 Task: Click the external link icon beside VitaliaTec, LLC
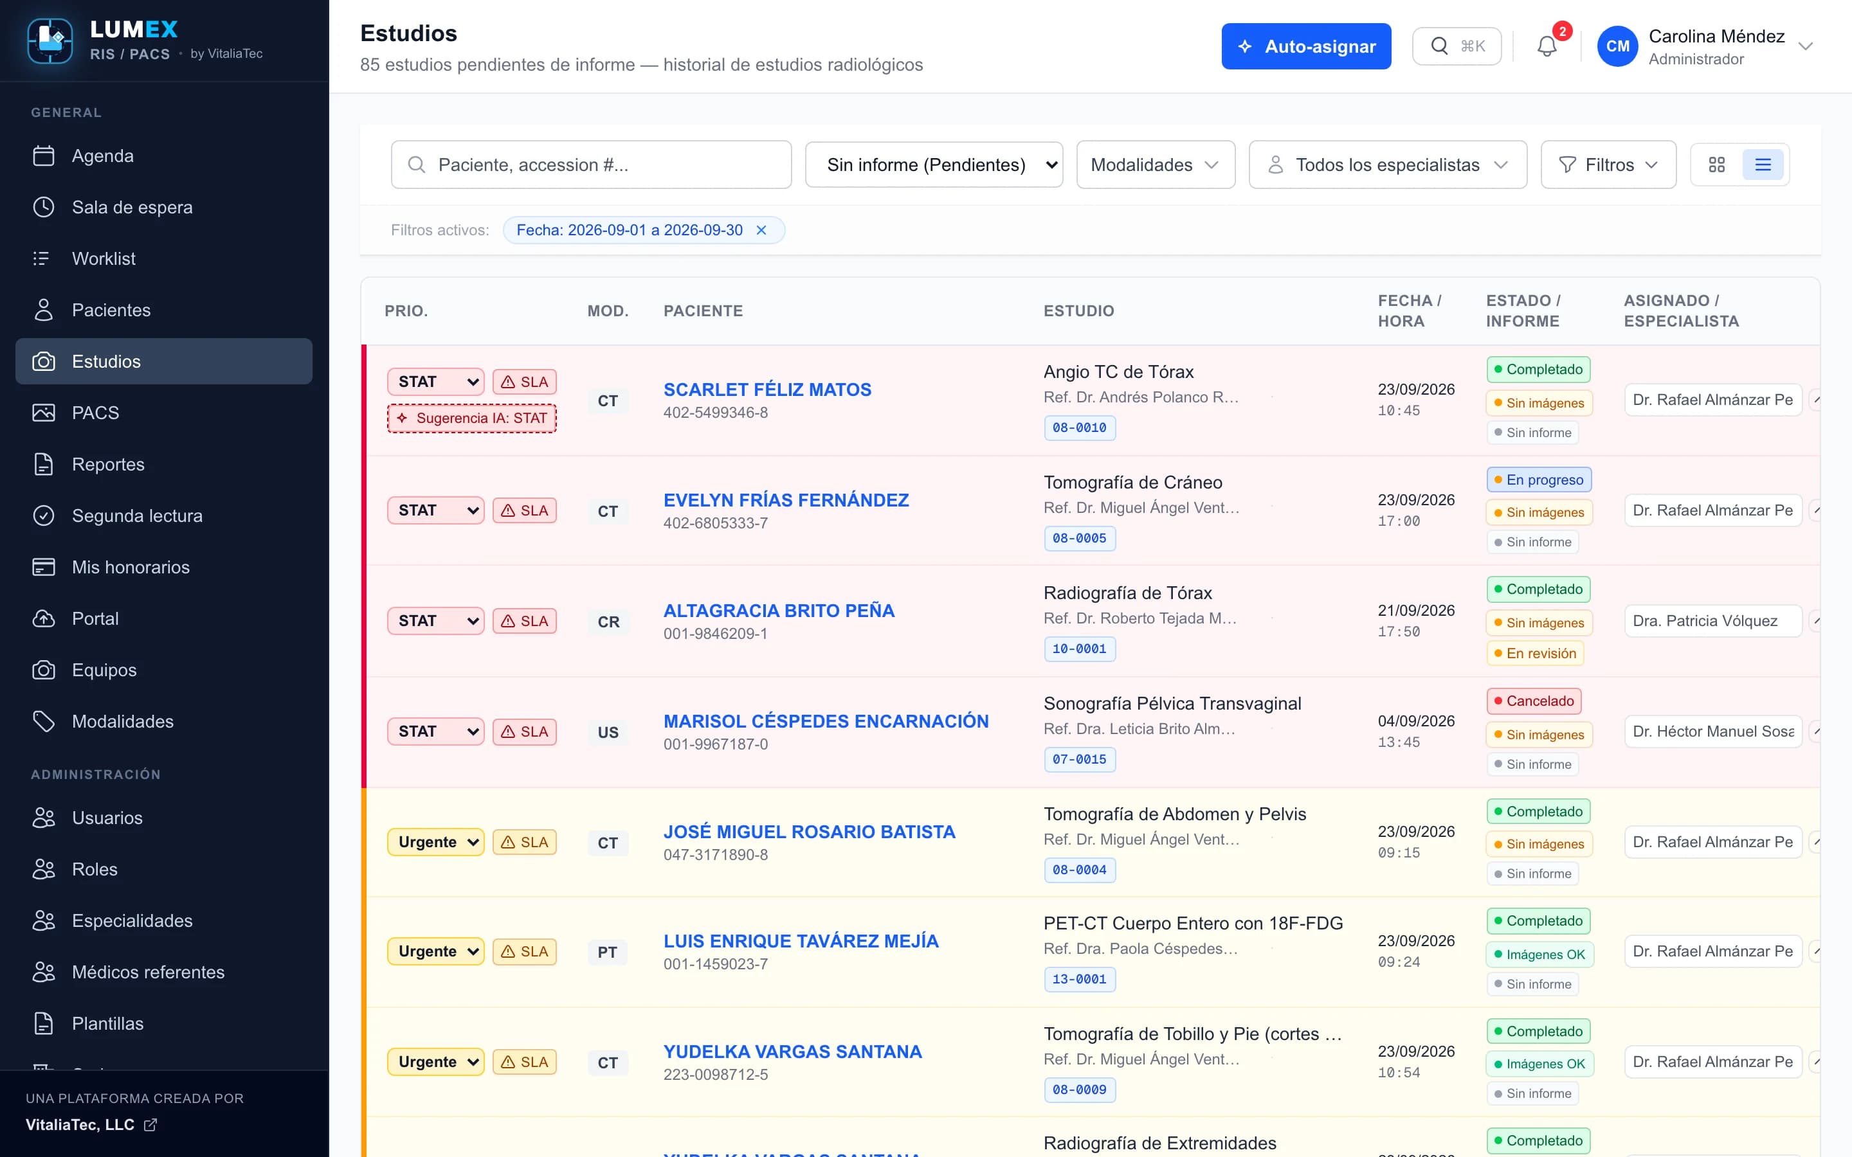[x=150, y=1125]
